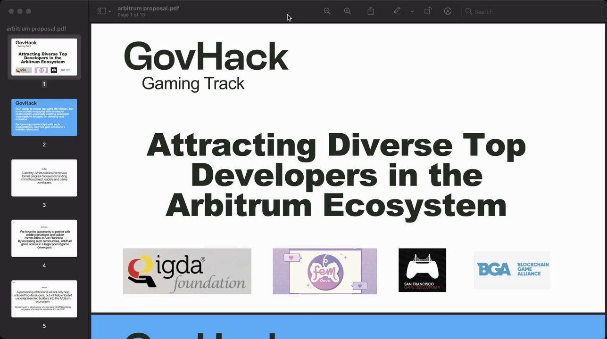This screenshot has height=339, width=607.
Task: Open the Share menu icon
Action: pyautogui.click(x=371, y=11)
